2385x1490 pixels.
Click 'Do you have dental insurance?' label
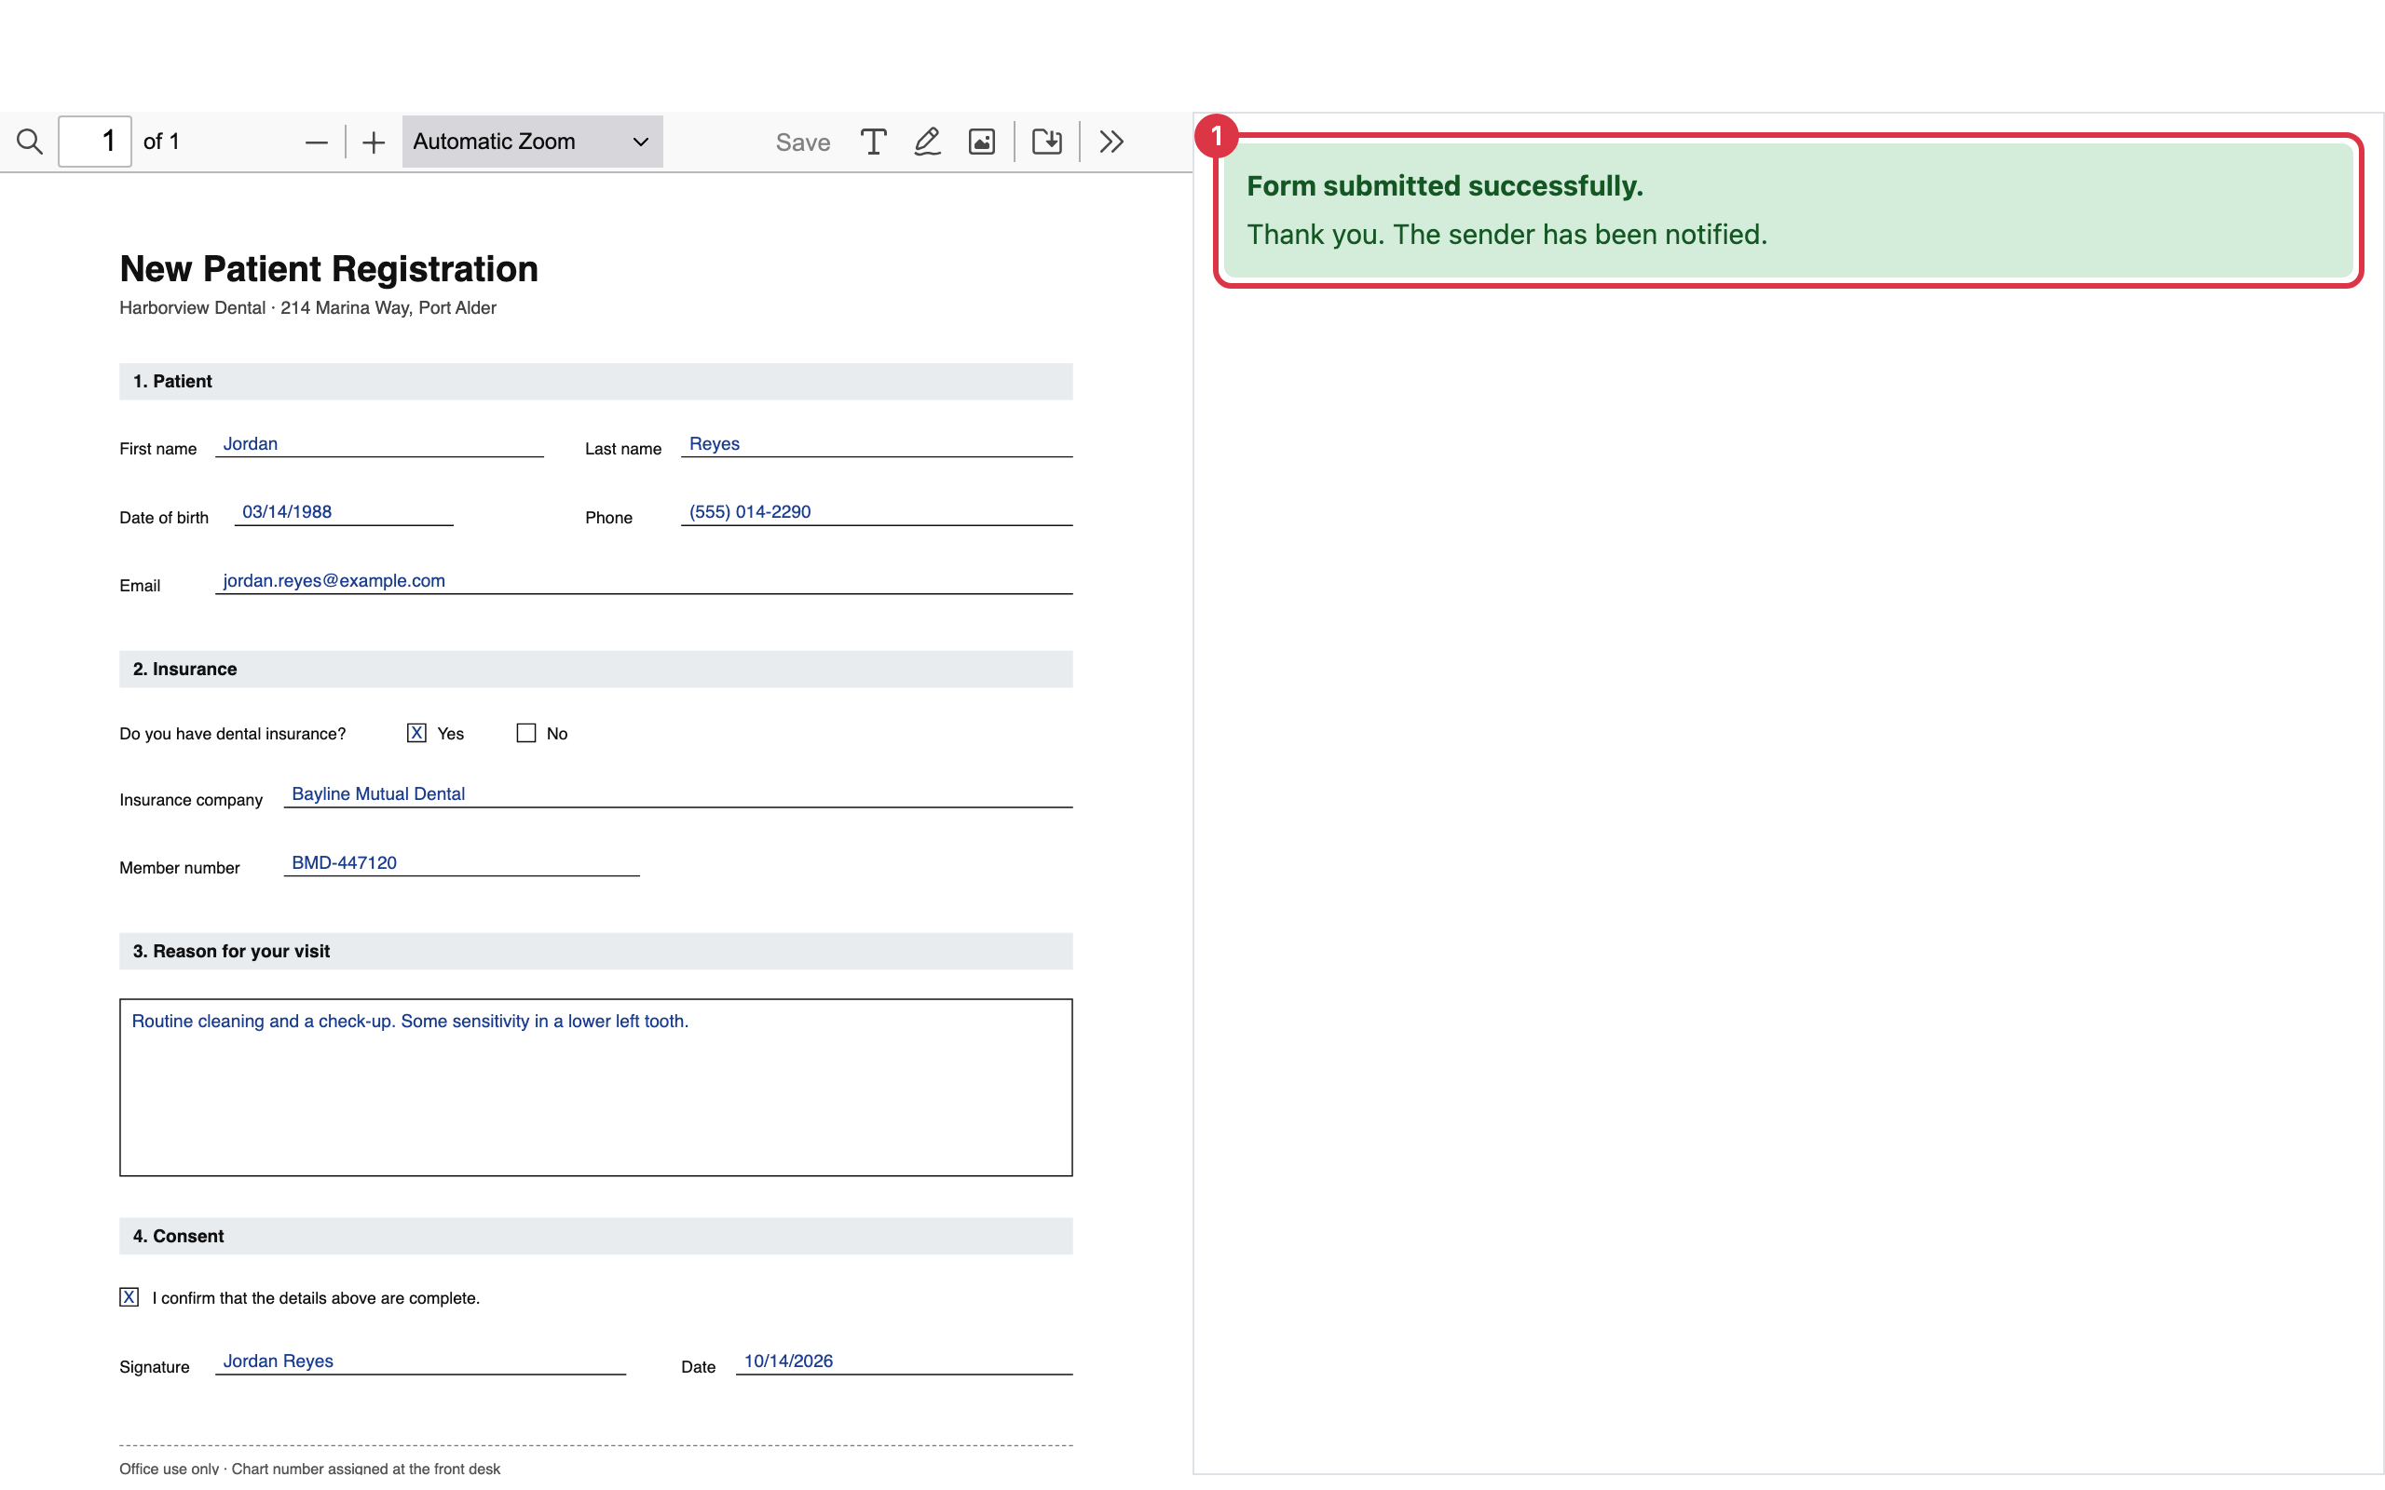[x=233, y=734]
